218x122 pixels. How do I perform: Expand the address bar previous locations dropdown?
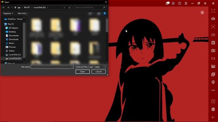64,7
